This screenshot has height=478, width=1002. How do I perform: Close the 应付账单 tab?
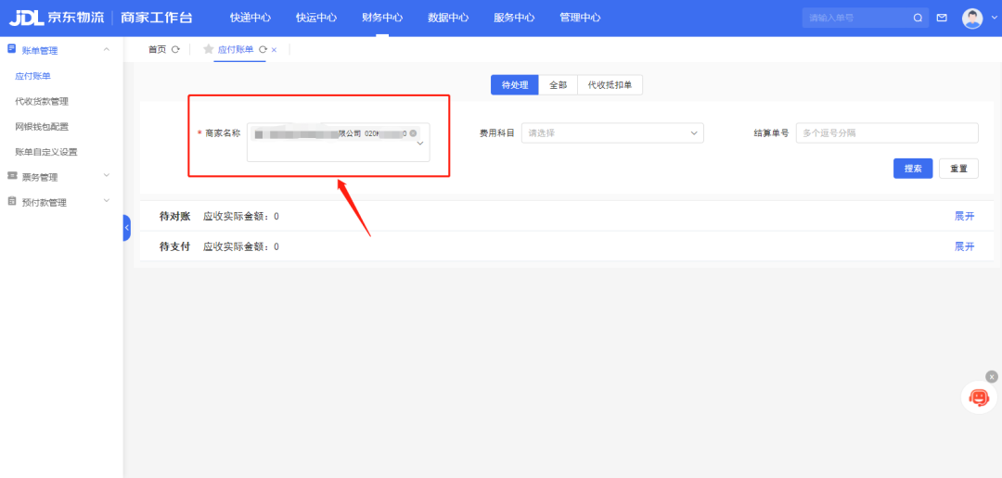274,50
